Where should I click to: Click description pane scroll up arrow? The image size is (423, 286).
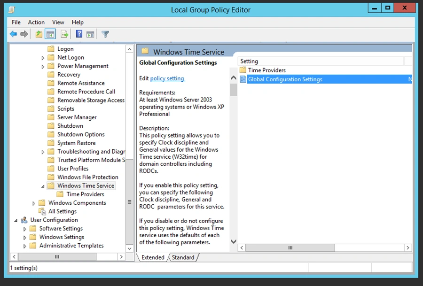[234, 78]
